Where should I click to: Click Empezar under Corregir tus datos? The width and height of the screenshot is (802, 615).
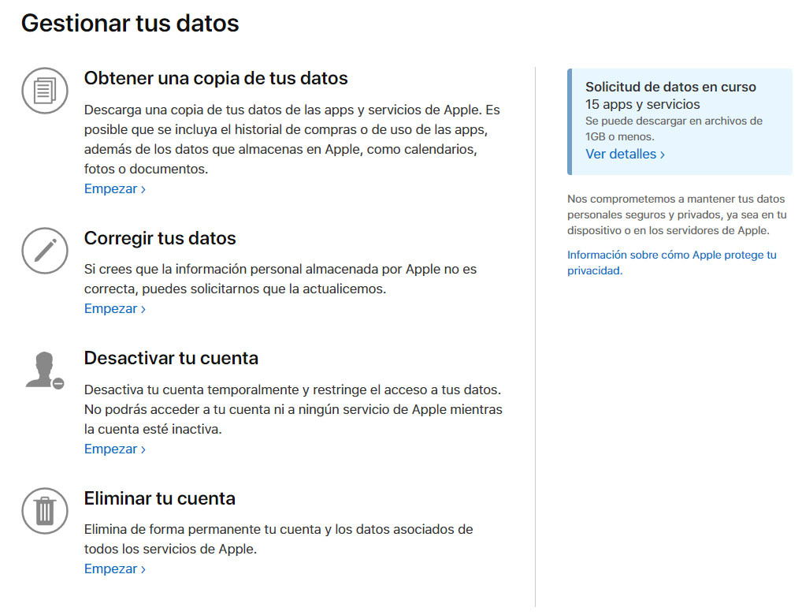[110, 308]
